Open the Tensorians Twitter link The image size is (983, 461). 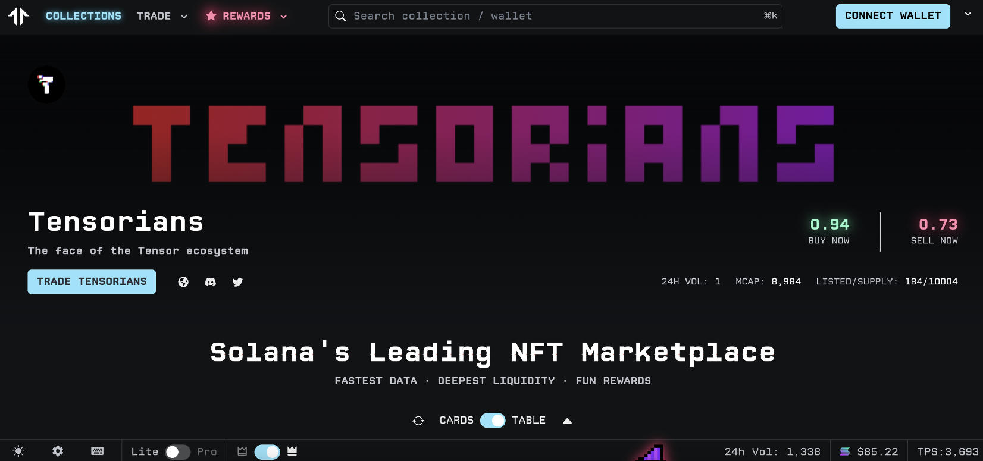pyautogui.click(x=237, y=282)
